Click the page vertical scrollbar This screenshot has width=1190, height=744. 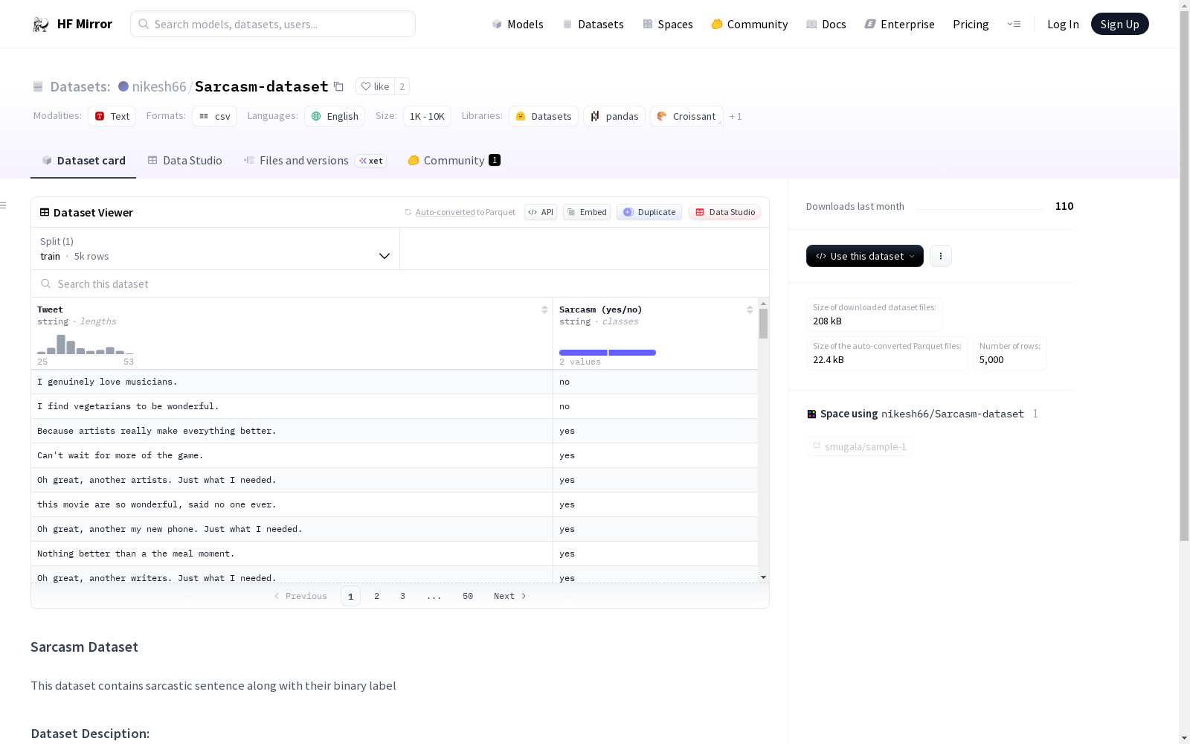[x=1184, y=275]
